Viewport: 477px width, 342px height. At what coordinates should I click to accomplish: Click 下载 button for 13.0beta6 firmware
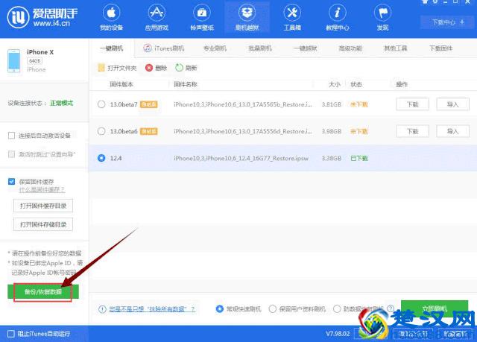pyautogui.click(x=412, y=131)
